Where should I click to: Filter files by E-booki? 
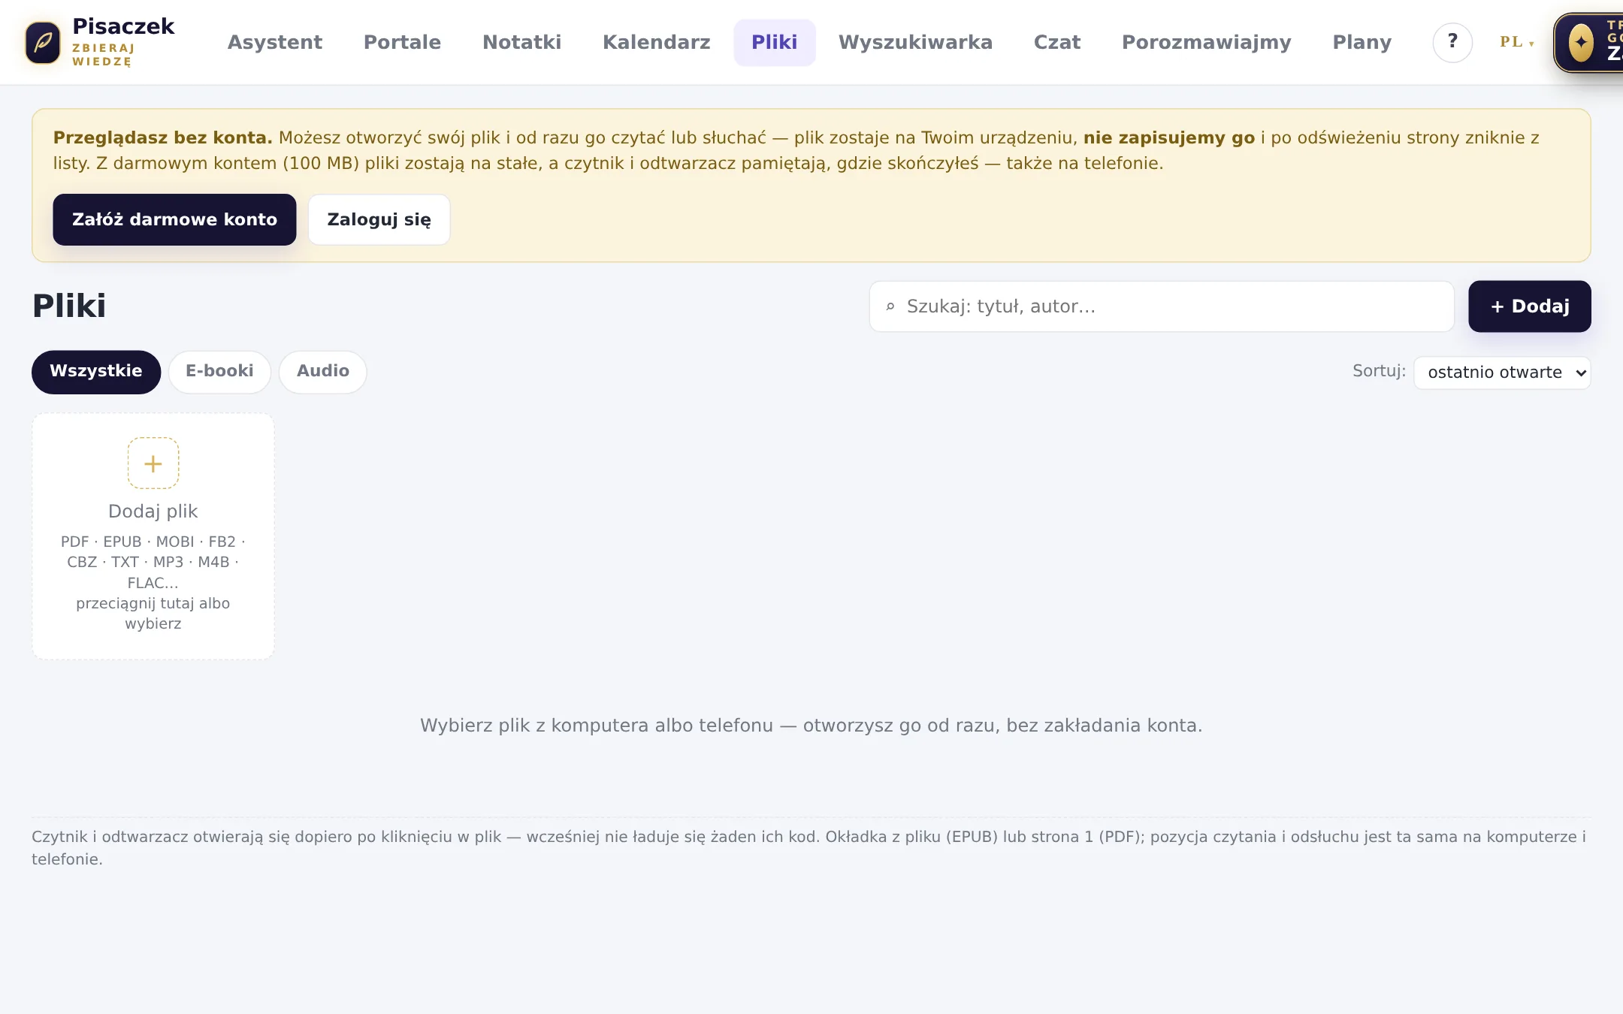click(x=219, y=372)
